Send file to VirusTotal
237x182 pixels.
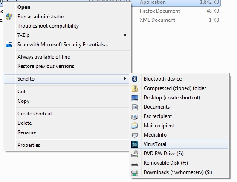coord(179,144)
